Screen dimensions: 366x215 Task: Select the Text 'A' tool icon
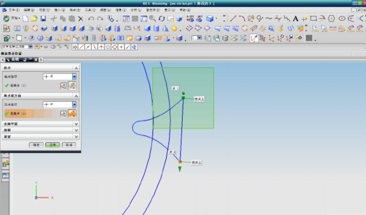(x=296, y=19)
